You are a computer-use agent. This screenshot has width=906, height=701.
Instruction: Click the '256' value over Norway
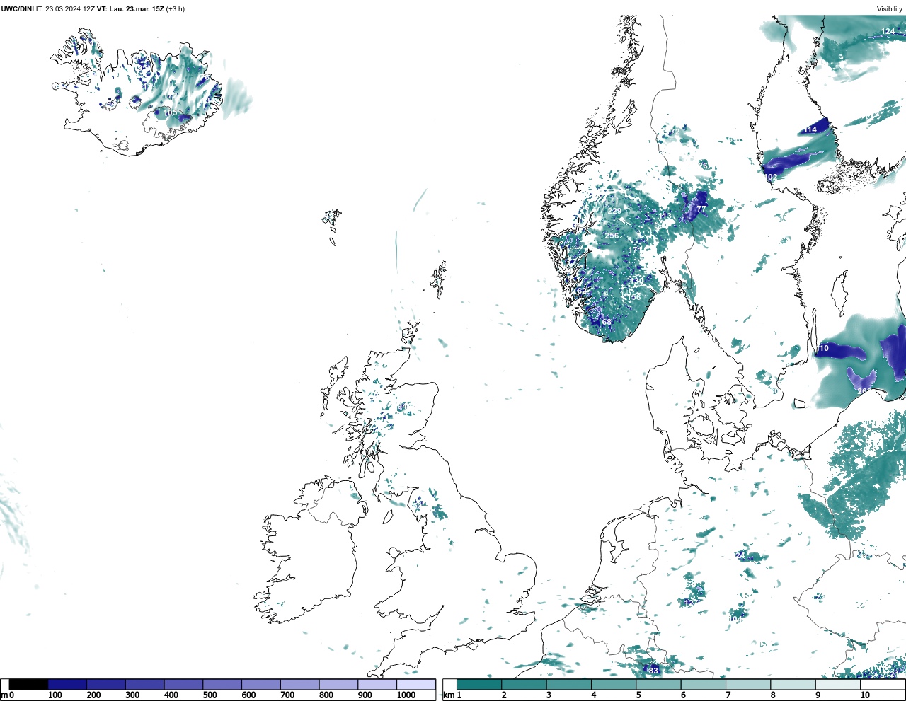click(x=612, y=236)
